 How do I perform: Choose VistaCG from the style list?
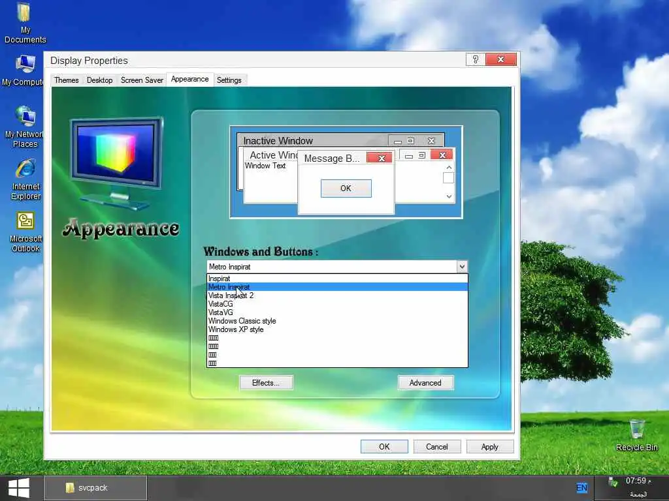(337, 304)
